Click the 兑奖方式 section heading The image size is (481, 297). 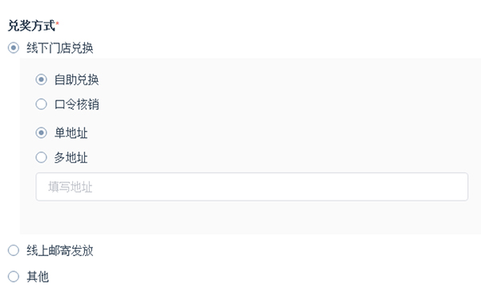point(31,26)
